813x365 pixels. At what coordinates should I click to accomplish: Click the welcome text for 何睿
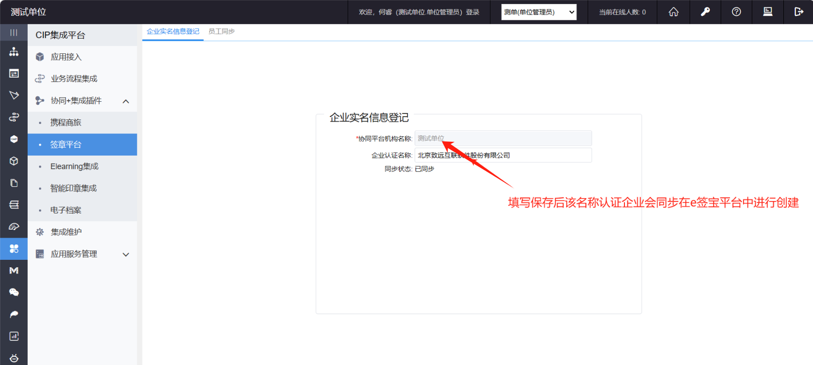pos(419,12)
